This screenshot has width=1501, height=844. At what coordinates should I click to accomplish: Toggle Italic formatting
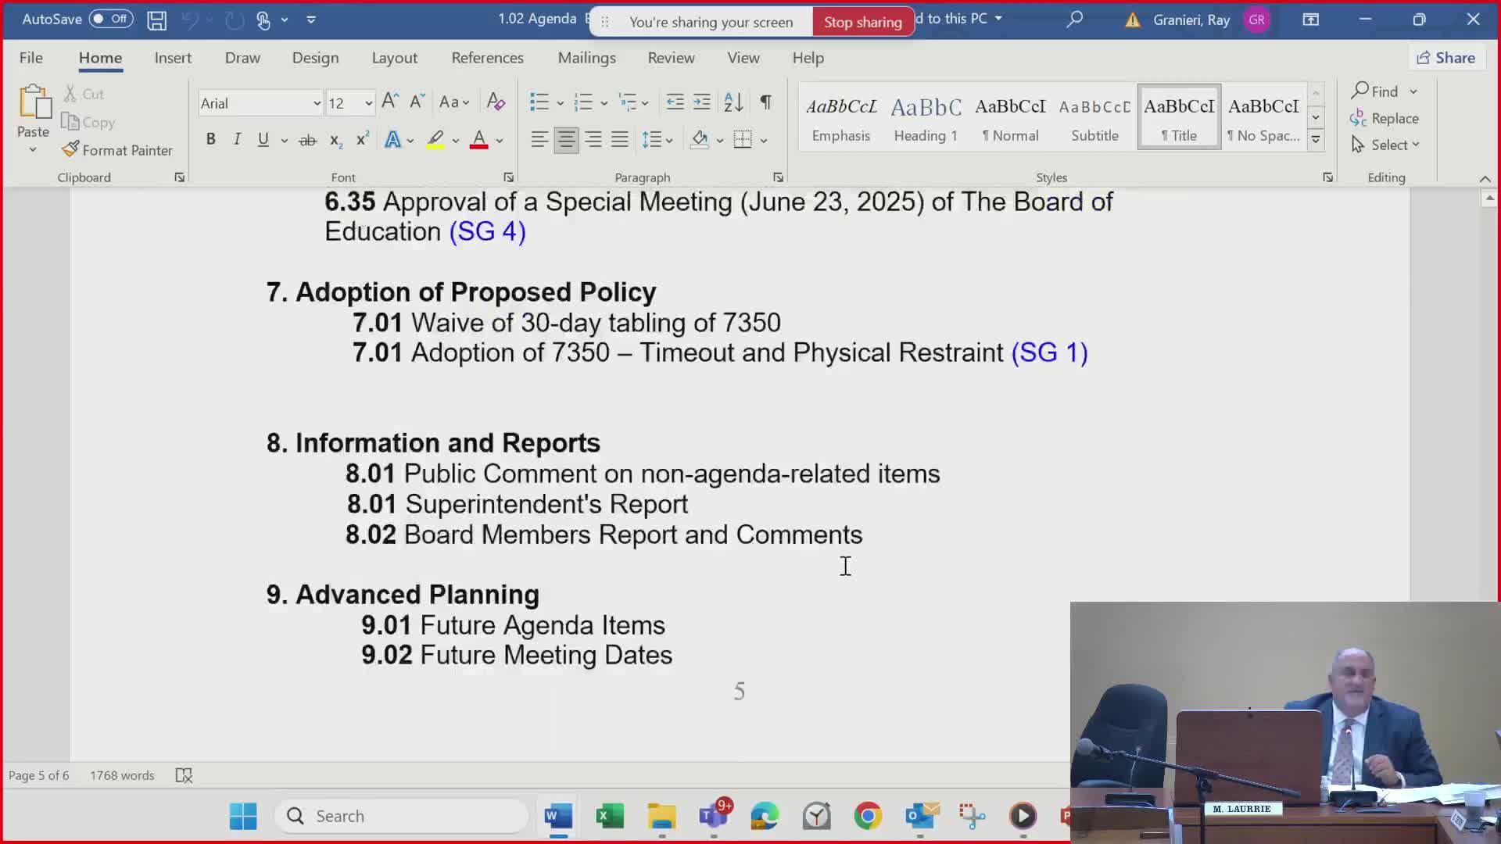pyautogui.click(x=237, y=140)
